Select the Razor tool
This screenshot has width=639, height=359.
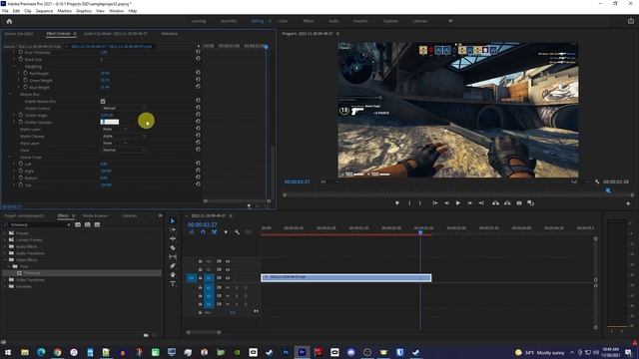coord(173,247)
